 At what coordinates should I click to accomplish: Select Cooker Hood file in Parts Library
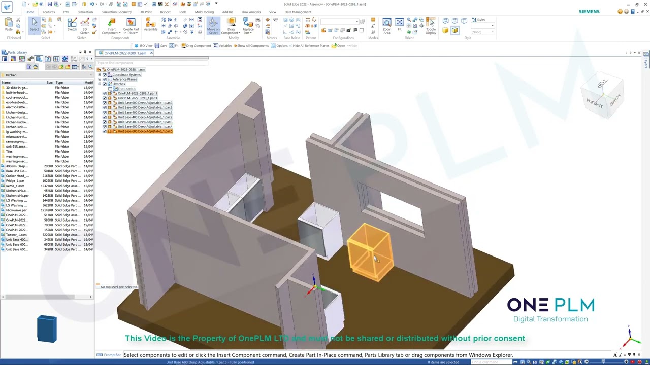click(15, 176)
